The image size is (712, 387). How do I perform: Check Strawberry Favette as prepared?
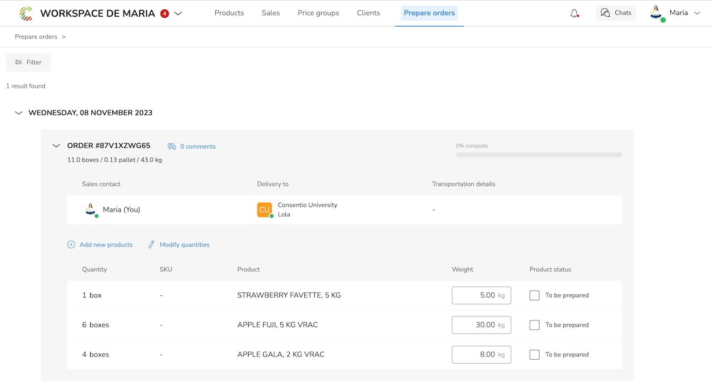[535, 295]
